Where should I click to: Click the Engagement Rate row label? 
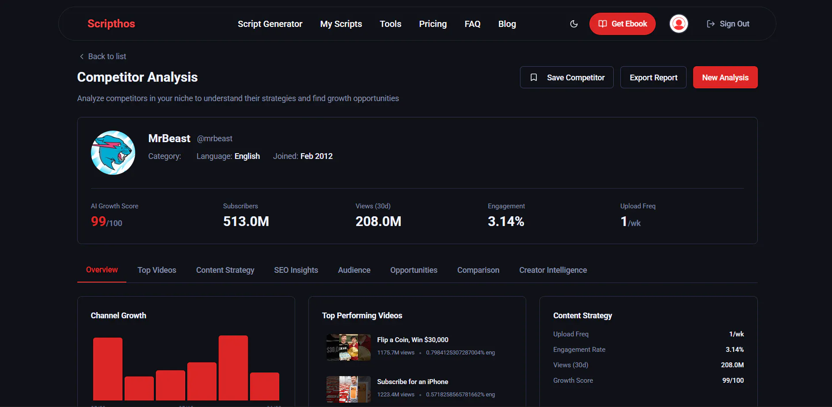(579, 350)
